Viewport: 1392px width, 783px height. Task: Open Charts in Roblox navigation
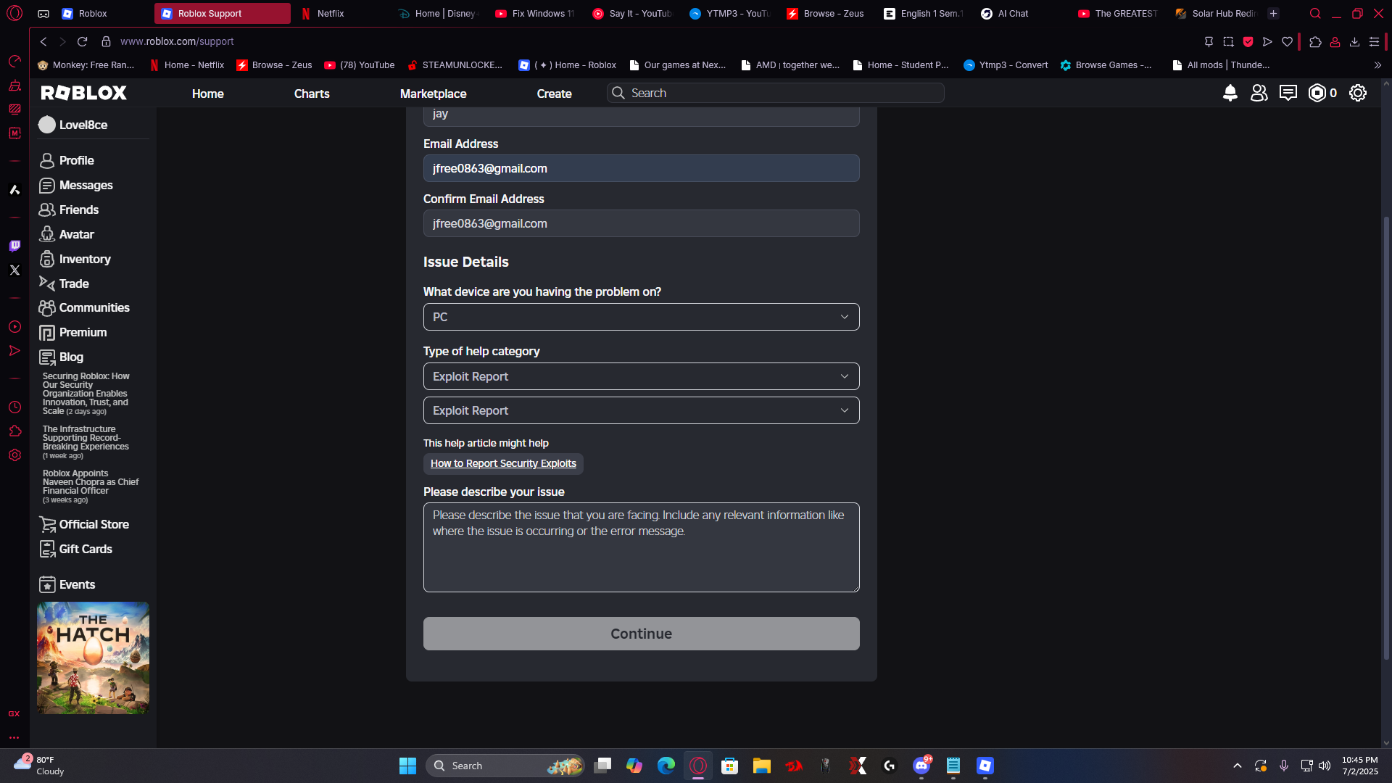(312, 94)
